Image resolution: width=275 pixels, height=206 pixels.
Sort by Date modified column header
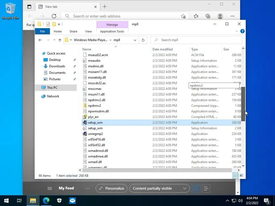pyautogui.click(x=170, y=49)
